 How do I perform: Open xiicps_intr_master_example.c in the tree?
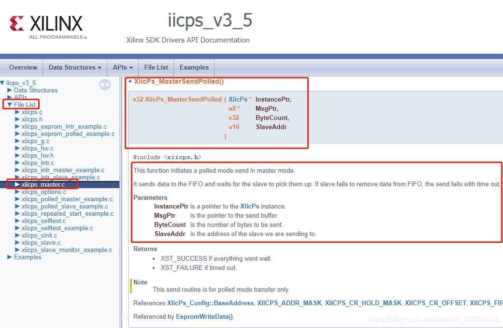click(x=63, y=170)
